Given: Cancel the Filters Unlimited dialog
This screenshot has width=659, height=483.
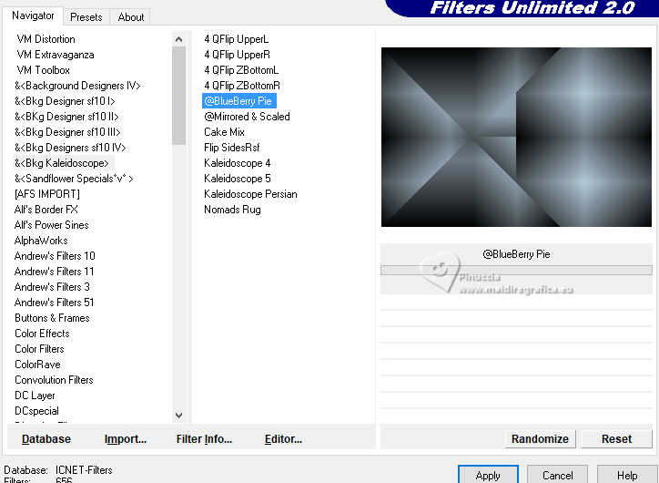Looking at the screenshot, I should pyautogui.click(x=557, y=475).
